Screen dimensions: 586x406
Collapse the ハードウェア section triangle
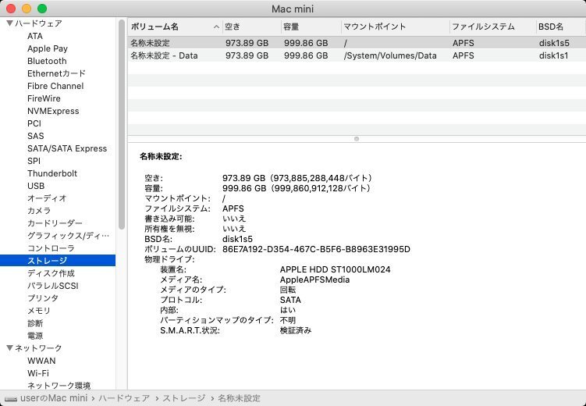[10, 23]
